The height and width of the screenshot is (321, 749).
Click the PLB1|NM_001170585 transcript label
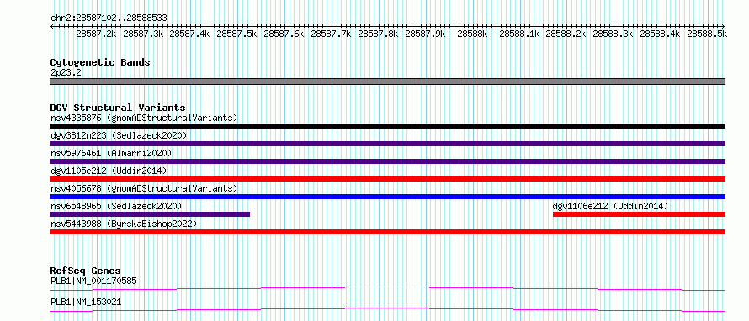pos(93,281)
